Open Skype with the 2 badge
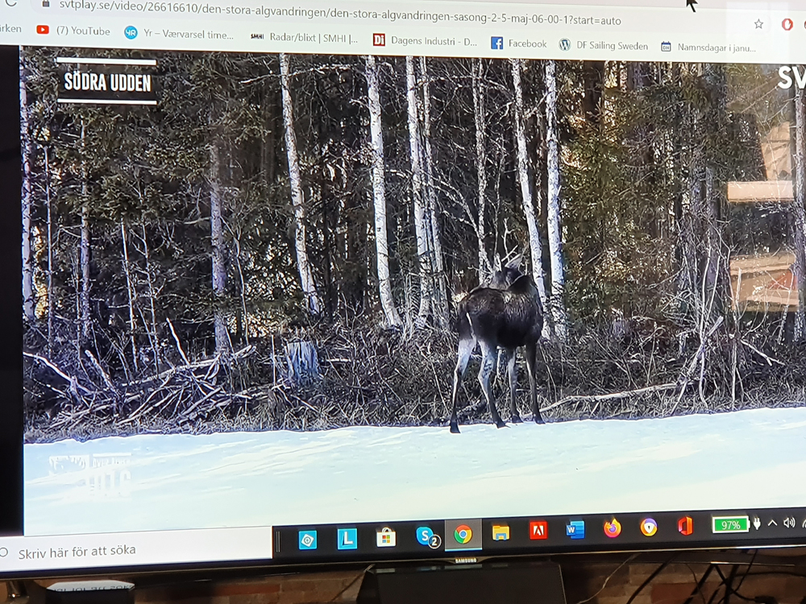 click(426, 536)
